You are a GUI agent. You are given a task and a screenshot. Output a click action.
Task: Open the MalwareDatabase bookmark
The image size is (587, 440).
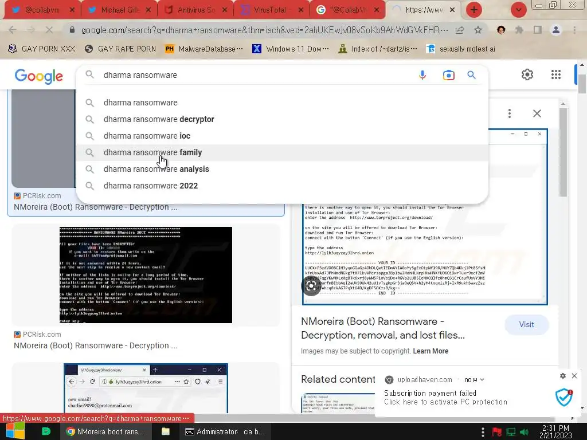click(204, 49)
